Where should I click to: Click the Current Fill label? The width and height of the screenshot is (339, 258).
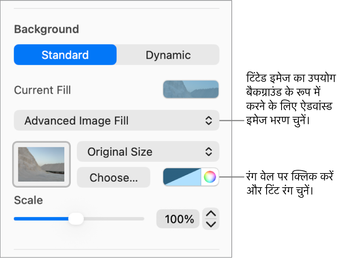pos(42,90)
